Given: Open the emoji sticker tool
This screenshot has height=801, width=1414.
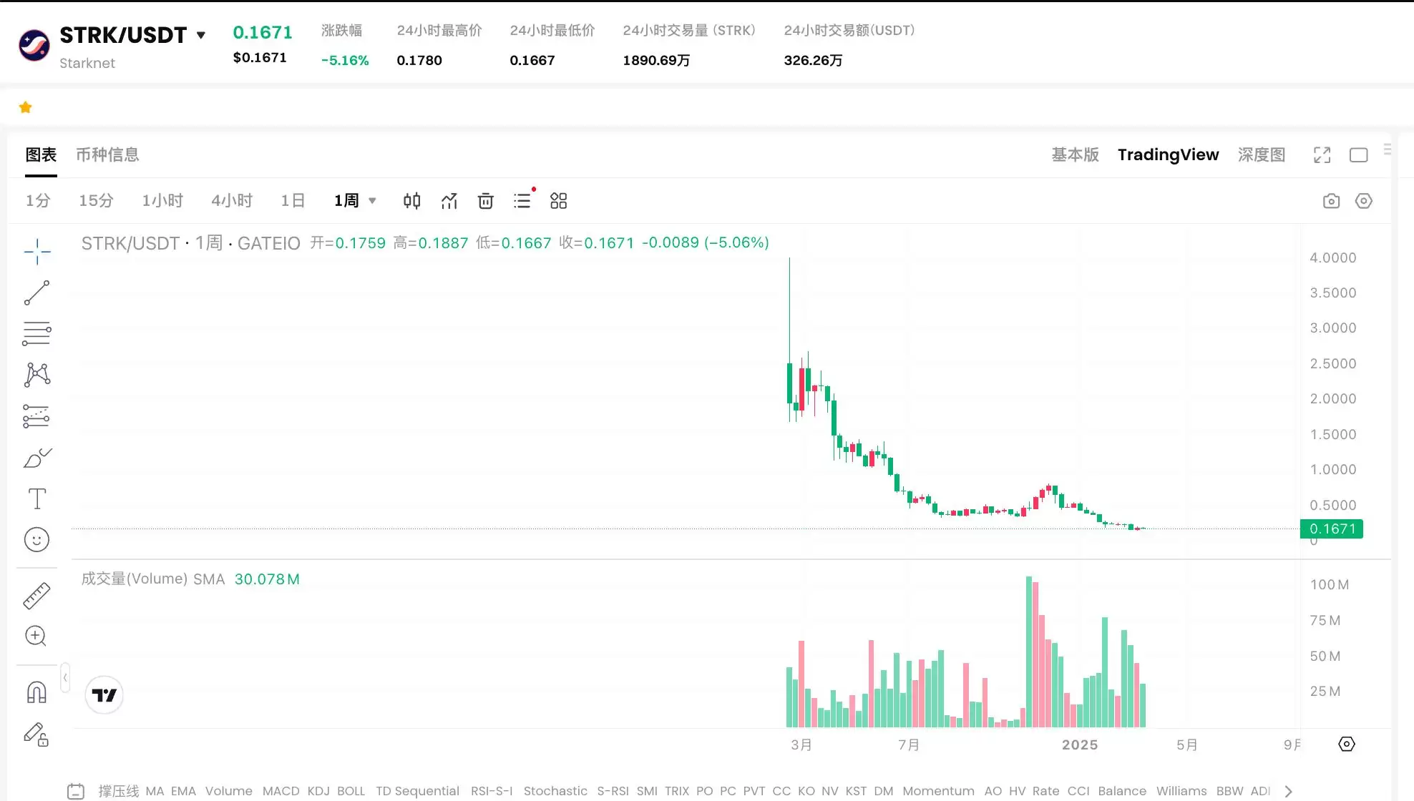Looking at the screenshot, I should coord(36,540).
